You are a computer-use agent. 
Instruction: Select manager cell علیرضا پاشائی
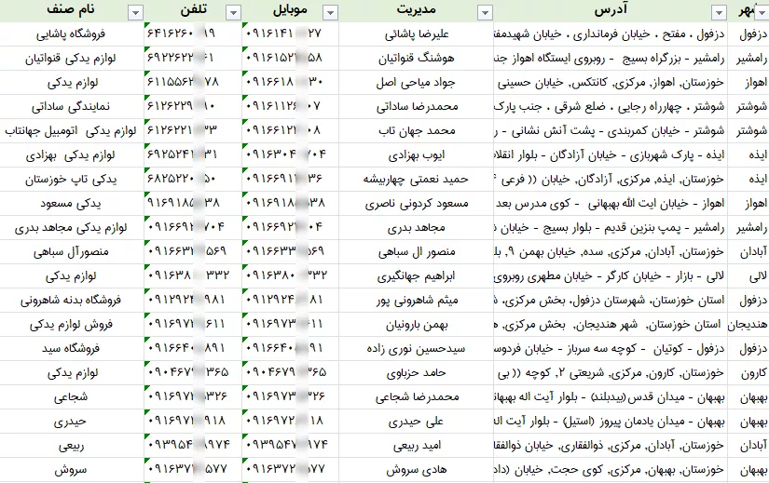click(417, 34)
